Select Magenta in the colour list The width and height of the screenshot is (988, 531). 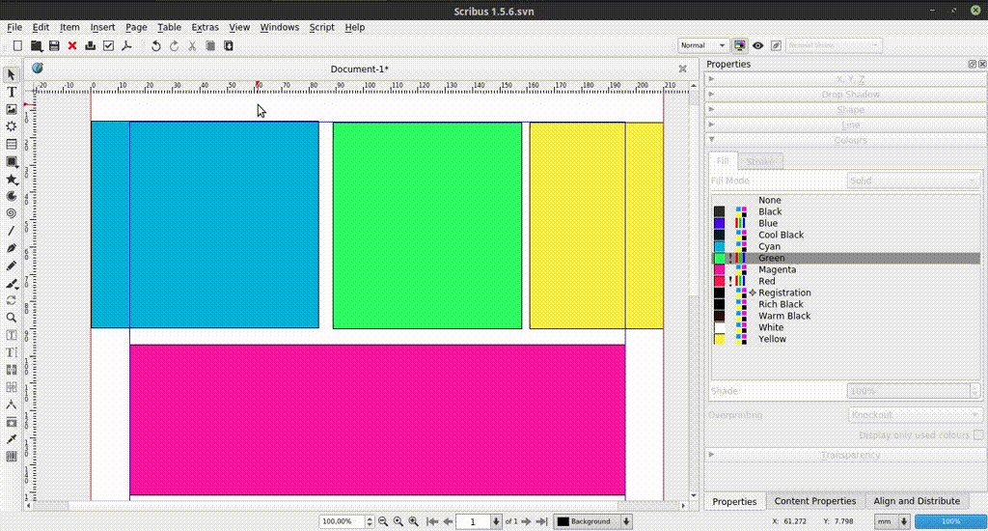point(777,269)
